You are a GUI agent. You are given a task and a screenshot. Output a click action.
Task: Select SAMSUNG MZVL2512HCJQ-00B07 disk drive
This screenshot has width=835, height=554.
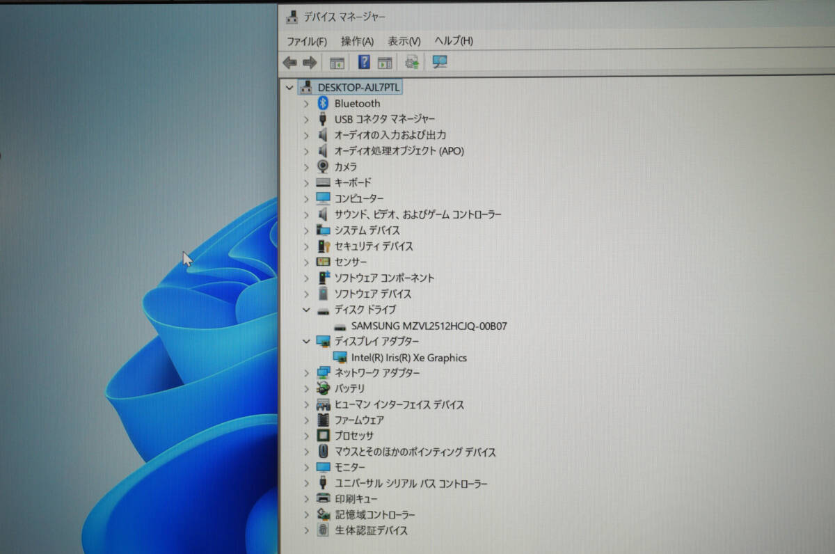429,326
